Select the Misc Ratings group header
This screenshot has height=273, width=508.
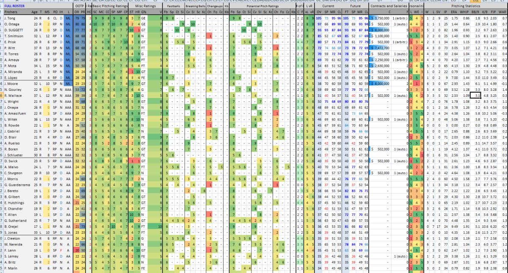(144, 7)
